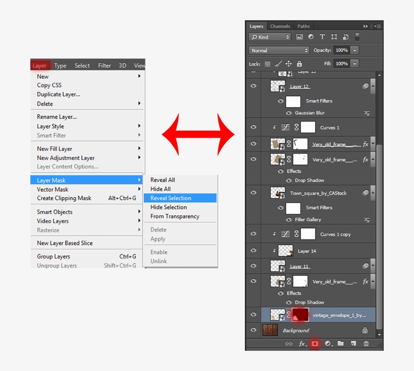Image resolution: width=414 pixels, height=371 pixels.
Task: Filter layers by adjustment layer icon
Action: coord(311,37)
